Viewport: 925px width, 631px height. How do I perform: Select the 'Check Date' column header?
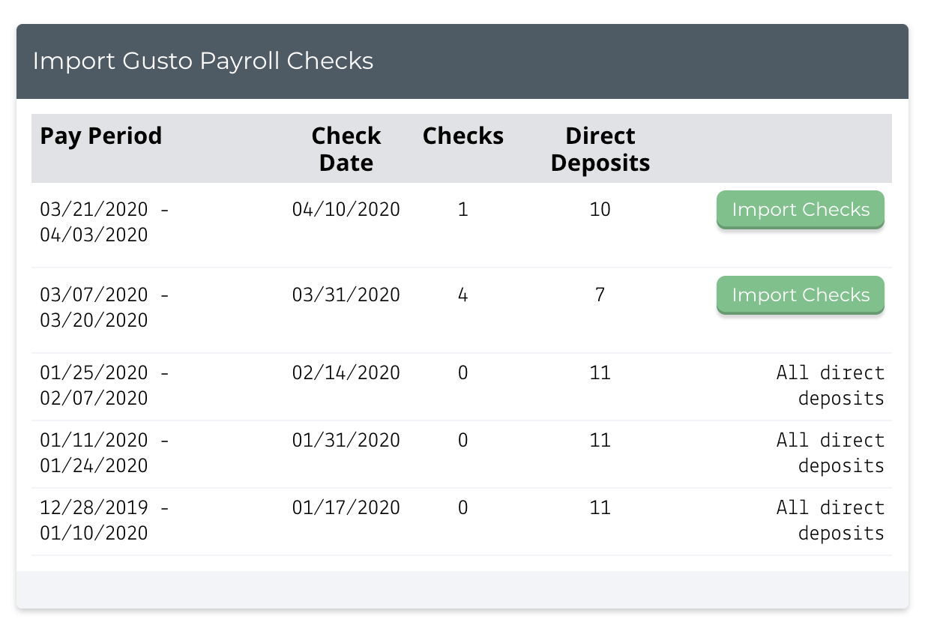[346, 149]
